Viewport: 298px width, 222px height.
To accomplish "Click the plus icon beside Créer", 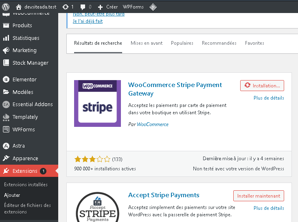I will [x=100, y=7].
